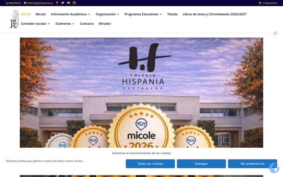Expand the Exámenes dropdown
Screen dimensions: 283x177
click(65, 24)
